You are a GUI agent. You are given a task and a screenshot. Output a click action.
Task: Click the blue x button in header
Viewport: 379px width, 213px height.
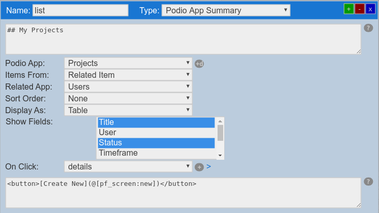[x=370, y=9]
